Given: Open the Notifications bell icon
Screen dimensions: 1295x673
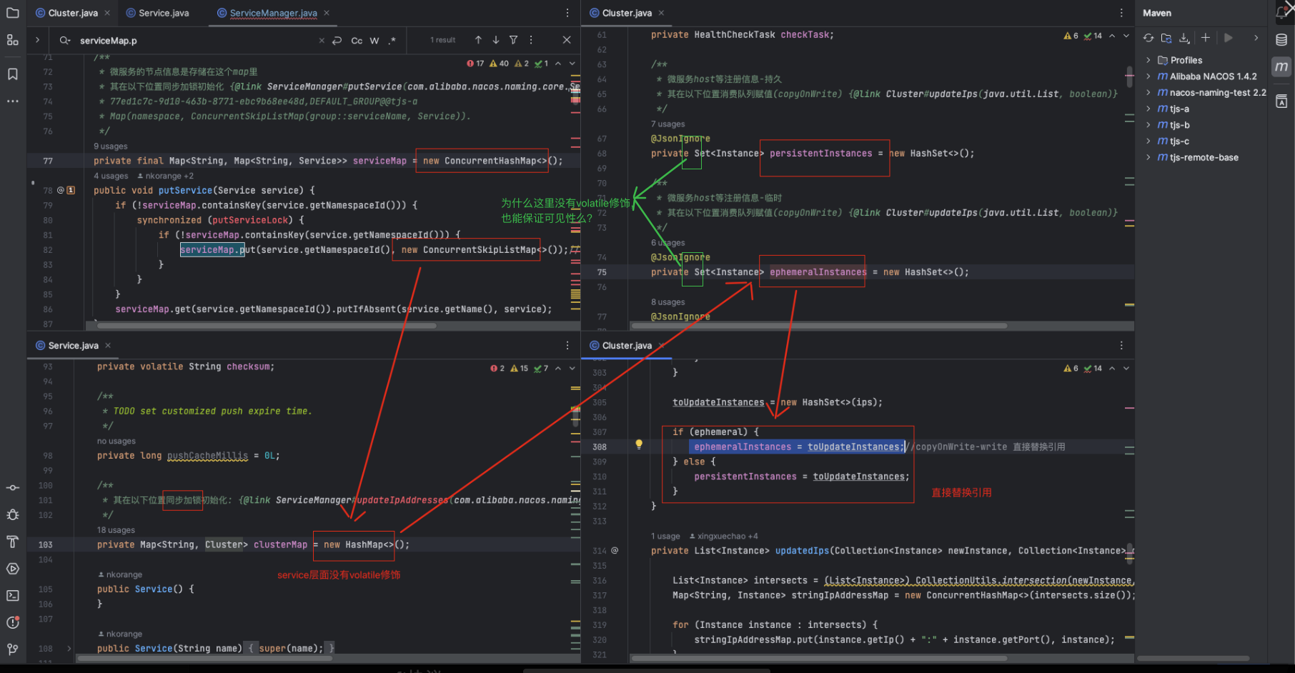Looking at the screenshot, I should [1282, 12].
